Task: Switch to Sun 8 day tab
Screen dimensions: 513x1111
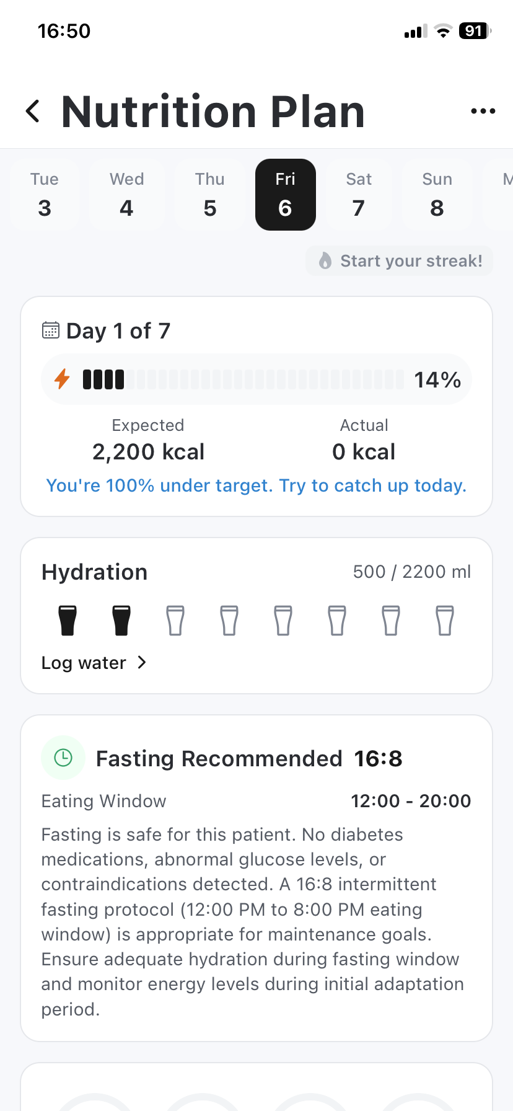Action: (437, 195)
